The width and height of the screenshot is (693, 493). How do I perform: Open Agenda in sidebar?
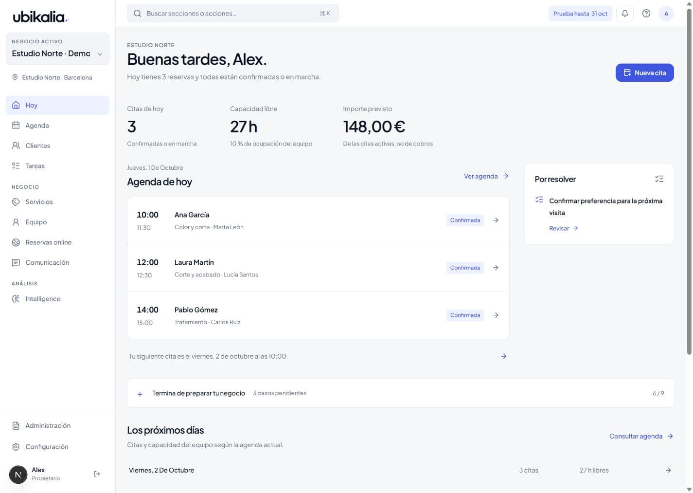click(57, 126)
